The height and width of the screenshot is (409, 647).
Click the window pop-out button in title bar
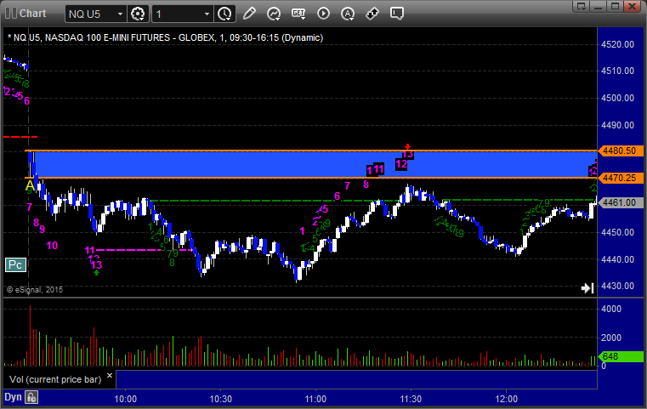coord(582,6)
